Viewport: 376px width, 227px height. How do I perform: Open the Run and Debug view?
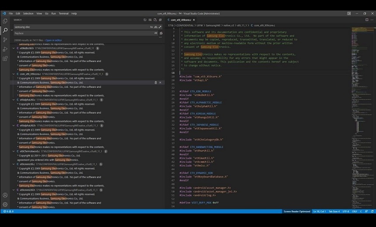(x=5, y=49)
